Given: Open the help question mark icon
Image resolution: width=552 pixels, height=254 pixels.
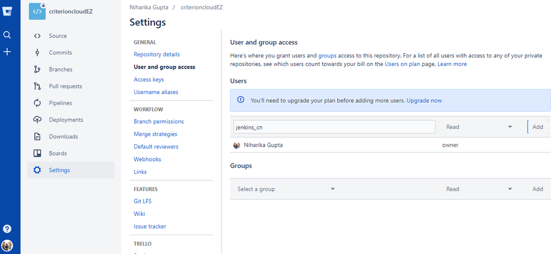Looking at the screenshot, I should coord(7,229).
